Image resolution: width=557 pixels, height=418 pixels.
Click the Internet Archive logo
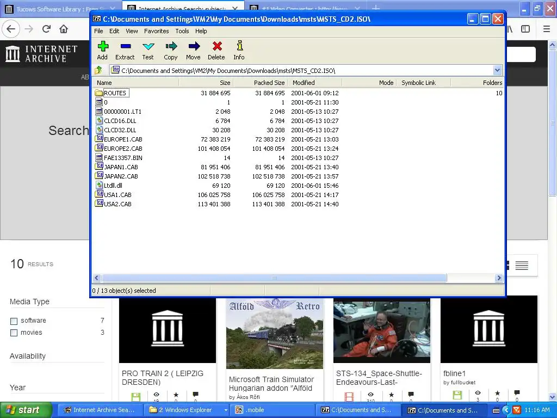click(x=41, y=54)
